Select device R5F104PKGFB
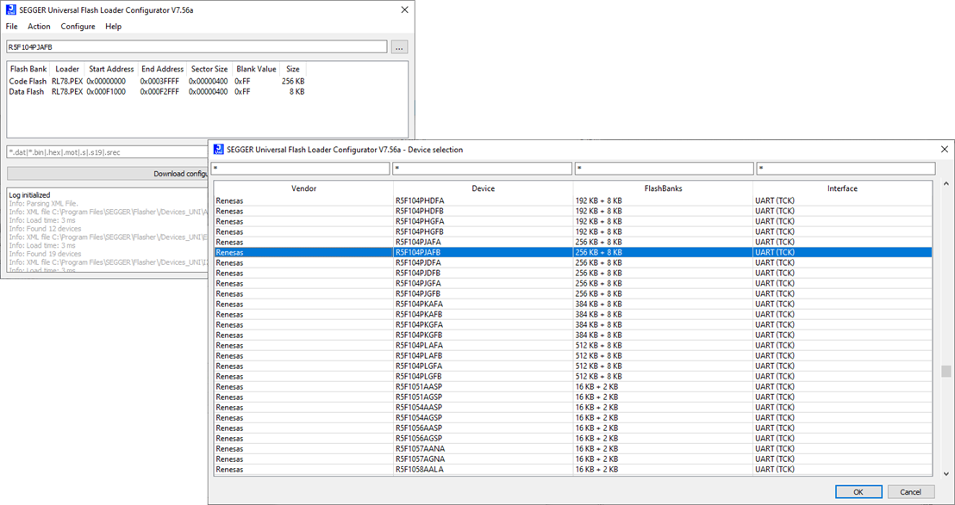 (x=573, y=335)
